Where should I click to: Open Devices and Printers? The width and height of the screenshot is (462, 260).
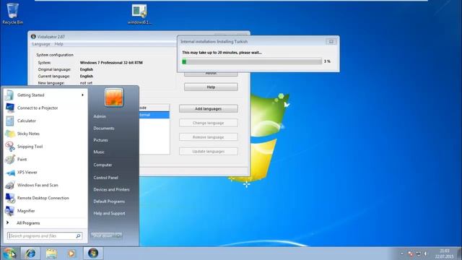111,189
